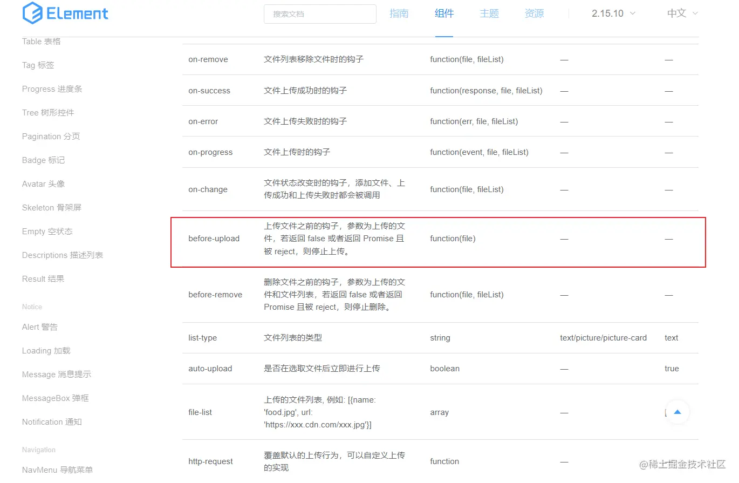Switch to the 主题 tab
This screenshot has width=739, height=483.
[x=489, y=13]
